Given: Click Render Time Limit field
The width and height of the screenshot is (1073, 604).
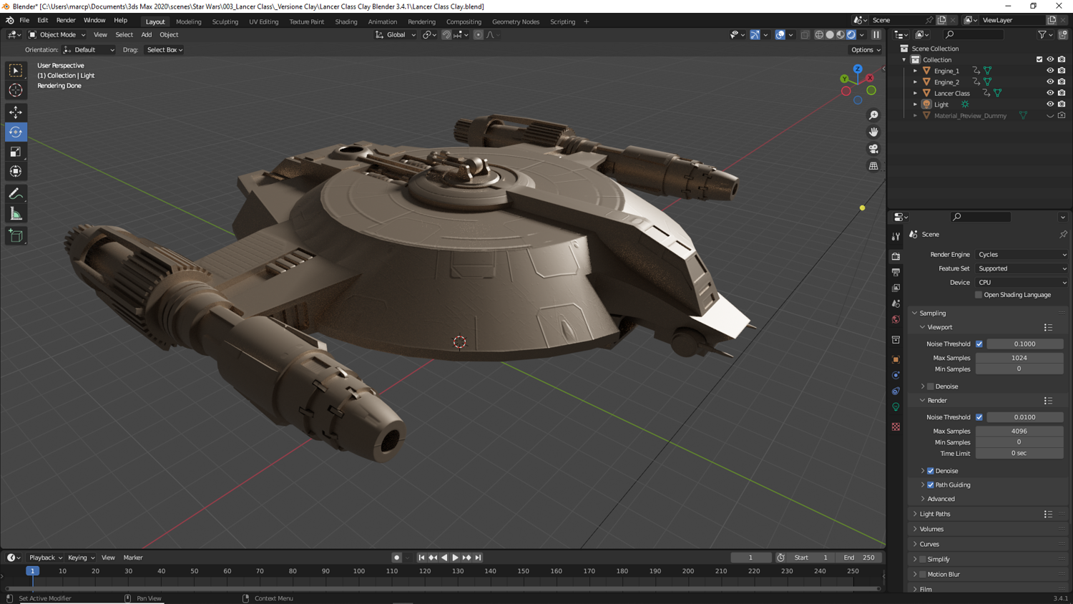Looking at the screenshot, I should (x=1019, y=453).
